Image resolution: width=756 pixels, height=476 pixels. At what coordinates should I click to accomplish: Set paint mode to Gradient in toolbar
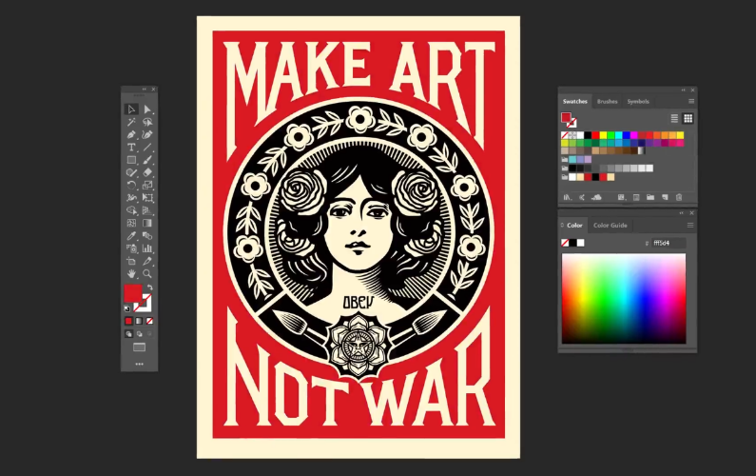pyautogui.click(x=139, y=321)
